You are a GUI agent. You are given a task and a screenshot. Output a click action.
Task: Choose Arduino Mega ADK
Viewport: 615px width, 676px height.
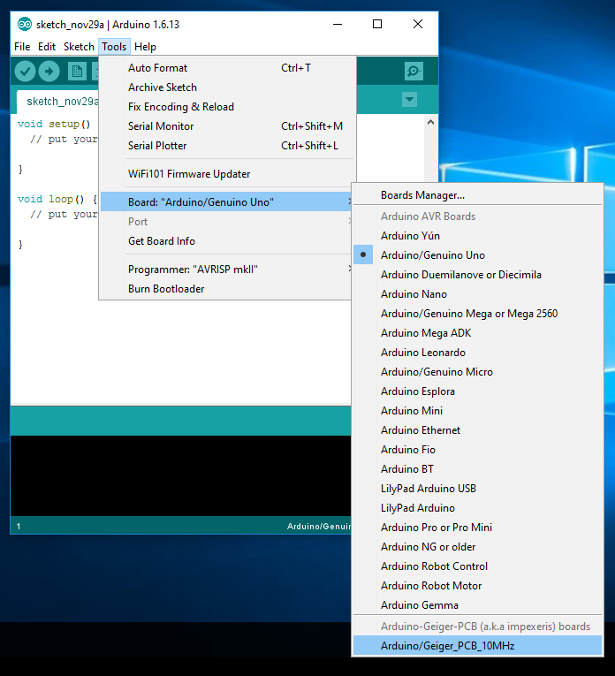[x=477, y=333]
